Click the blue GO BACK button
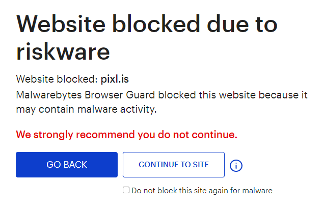This screenshot has height=206, width=324. [67, 165]
